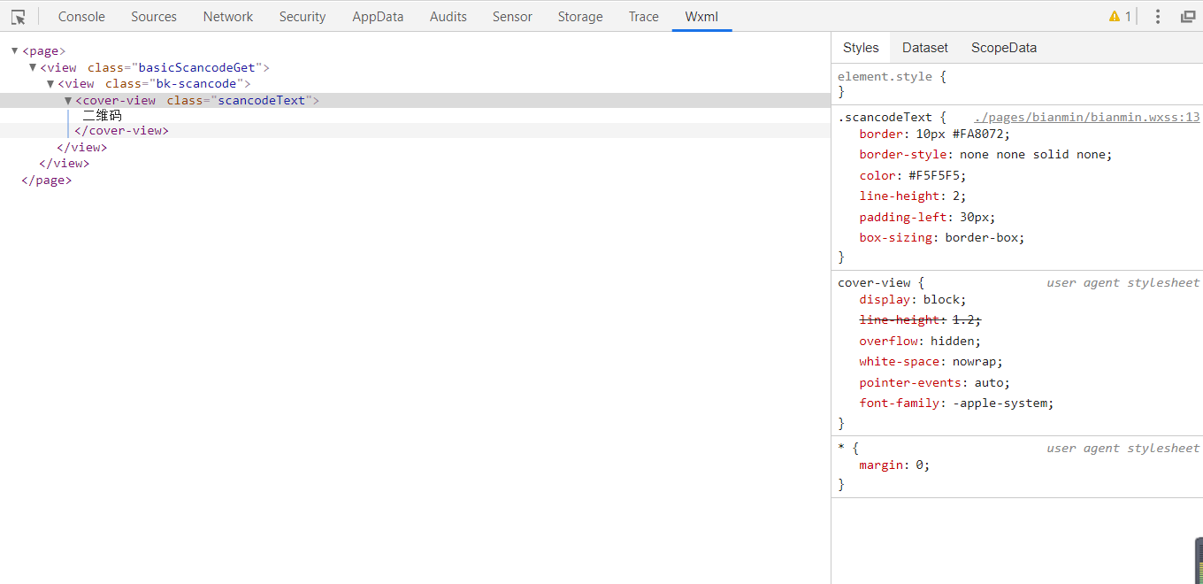Viewport: 1203px width, 584px height.
Task: Open the Security tab
Action: click(303, 17)
